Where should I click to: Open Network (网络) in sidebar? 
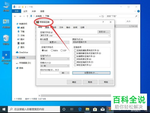pyautogui.click(x=19, y=68)
